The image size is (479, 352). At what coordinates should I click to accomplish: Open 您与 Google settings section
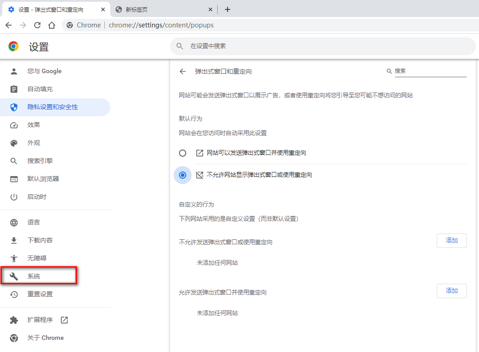pyautogui.click(x=55, y=71)
